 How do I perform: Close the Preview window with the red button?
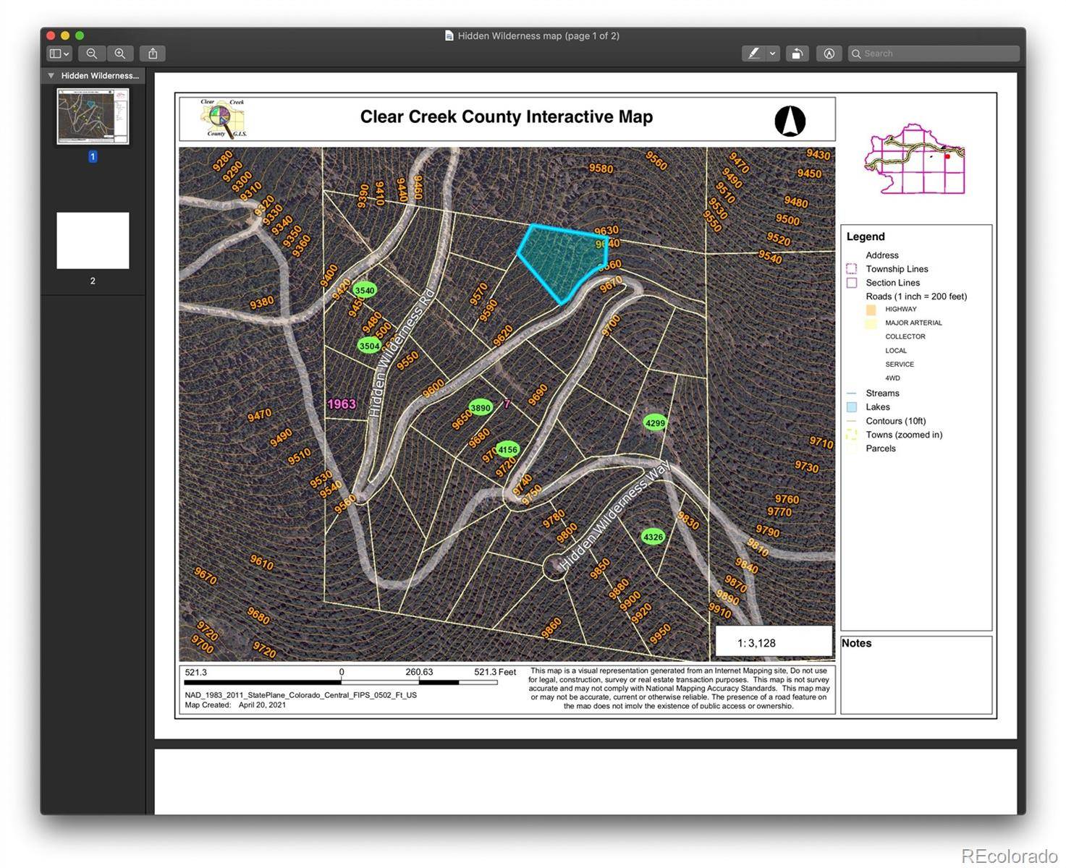[51, 35]
